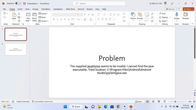Click the Paste clipboard icon
The image size is (196, 110).
[14, 15]
